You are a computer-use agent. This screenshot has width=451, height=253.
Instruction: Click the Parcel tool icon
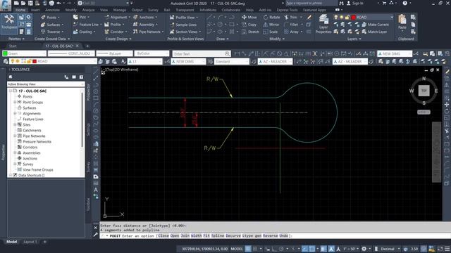[x=75, y=18]
